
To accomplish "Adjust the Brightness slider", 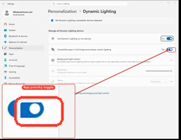I will pyautogui.click(x=159, y=71).
